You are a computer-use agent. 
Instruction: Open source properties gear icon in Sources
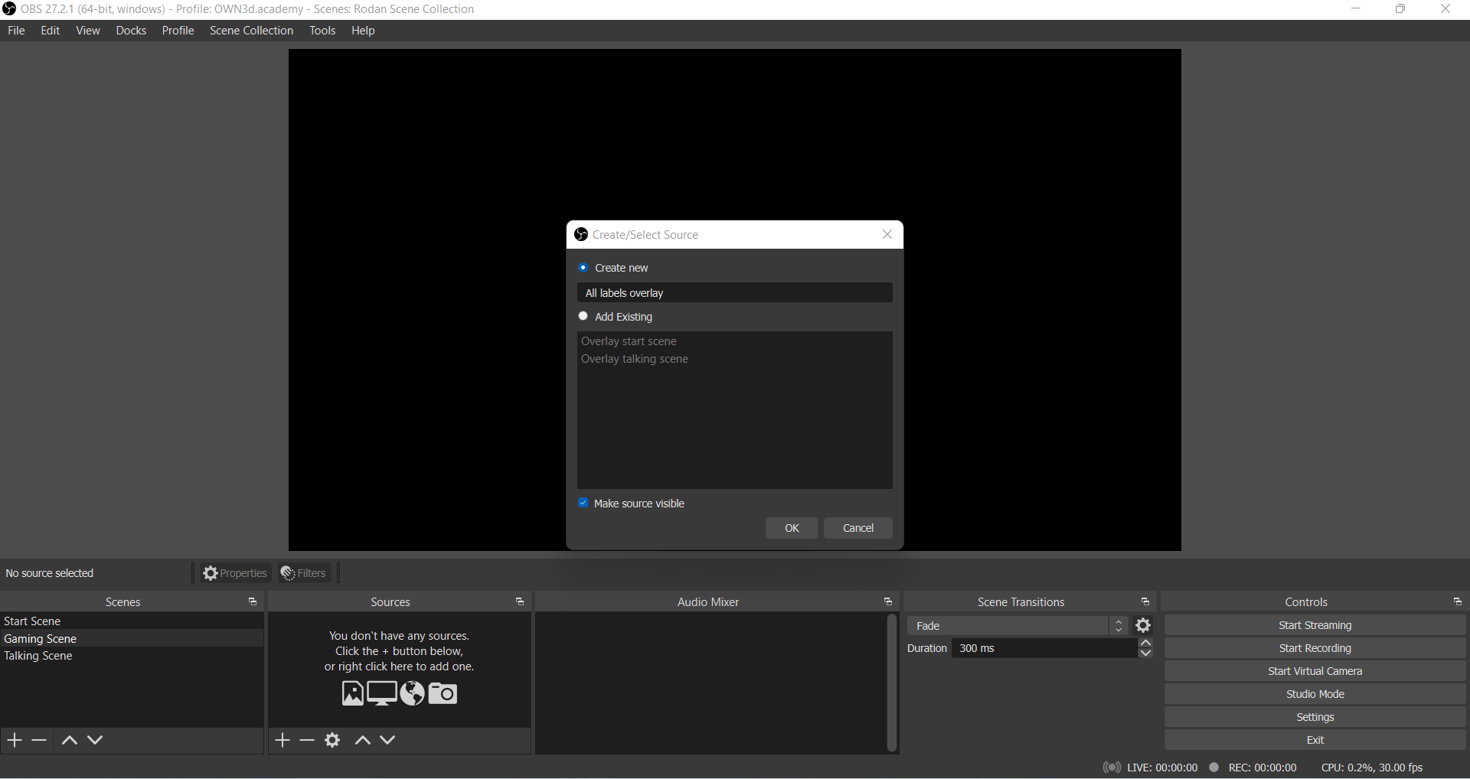coord(332,740)
